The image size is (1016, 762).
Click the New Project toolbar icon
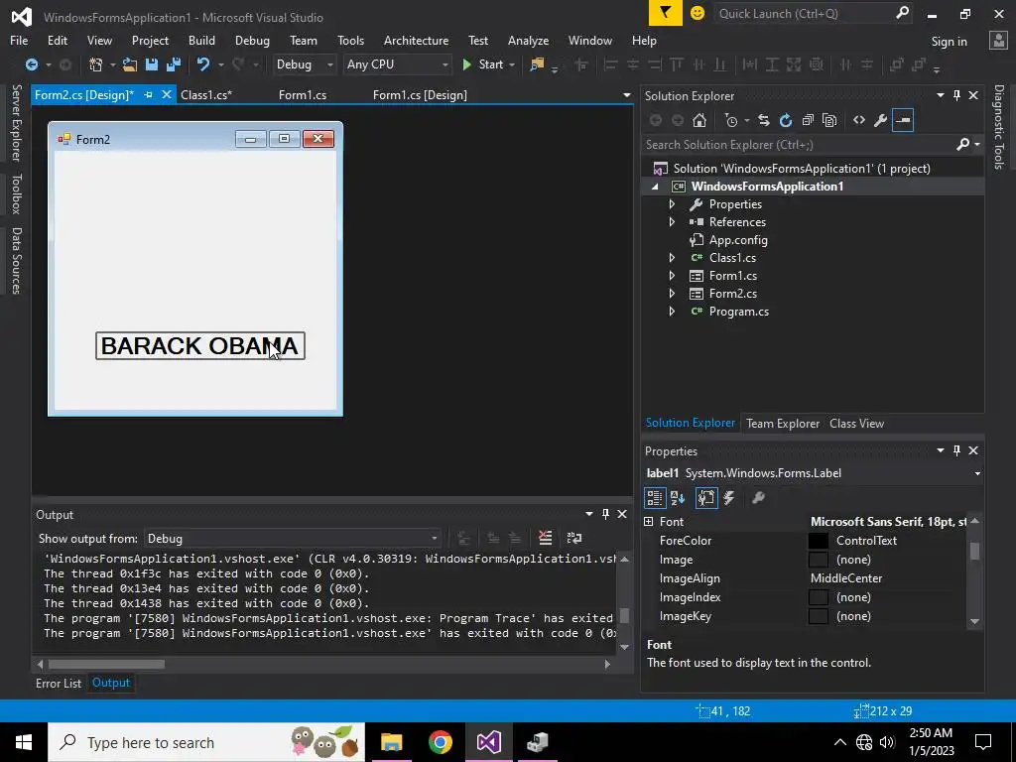pyautogui.click(x=96, y=64)
